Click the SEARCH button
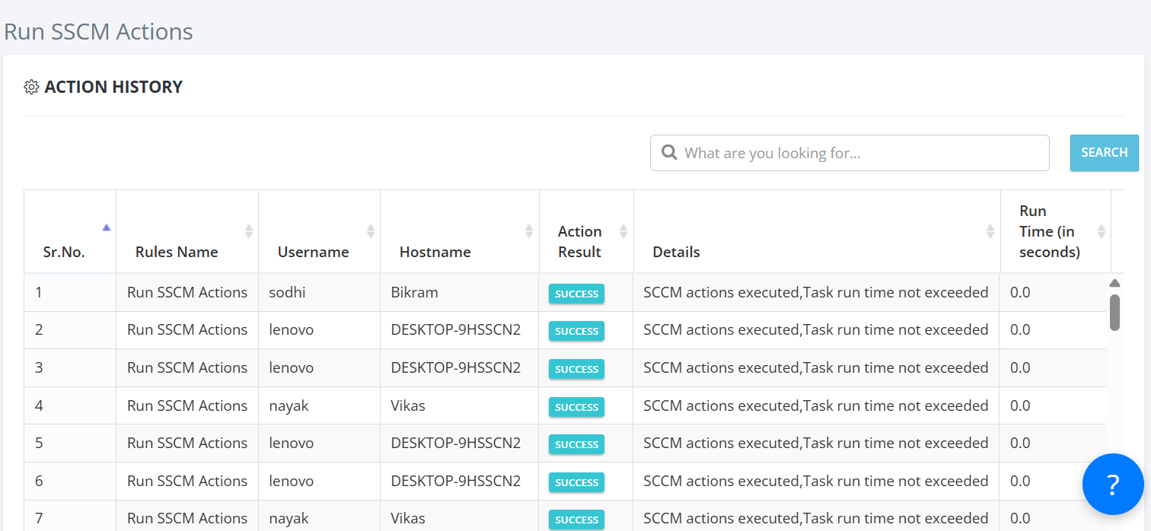This screenshot has width=1151, height=531. point(1104,153)
